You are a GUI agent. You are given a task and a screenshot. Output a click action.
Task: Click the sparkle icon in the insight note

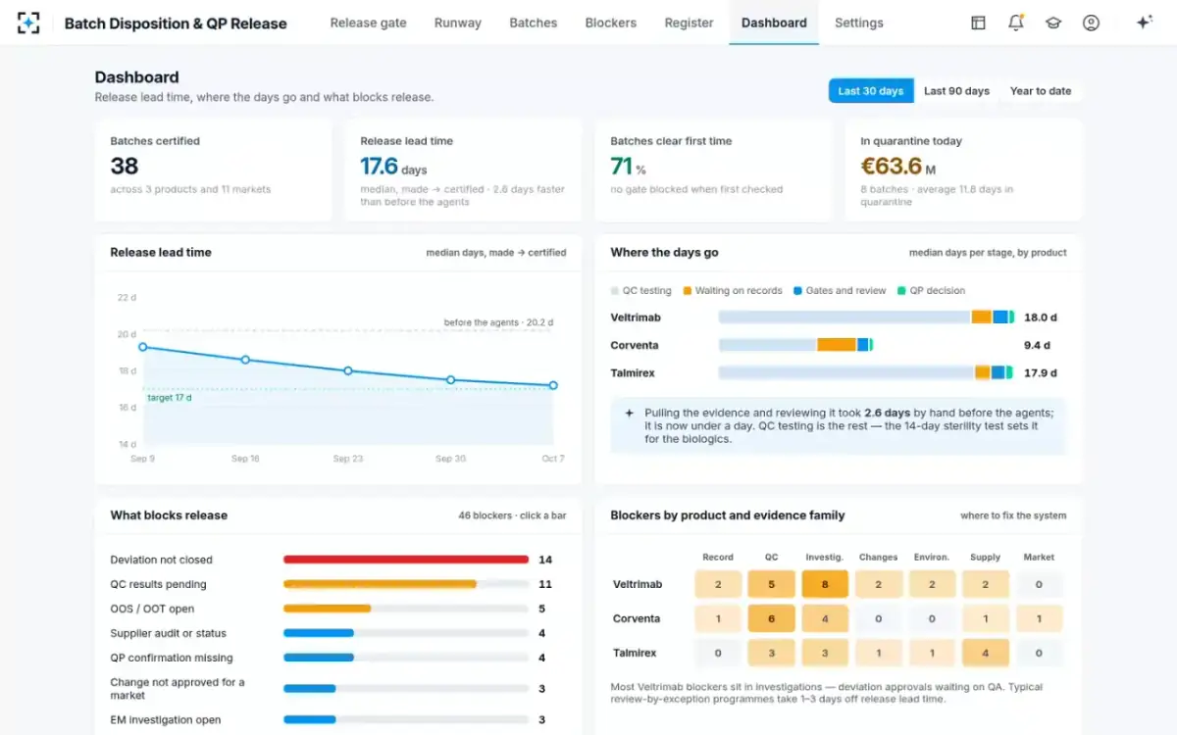point(629,414)
